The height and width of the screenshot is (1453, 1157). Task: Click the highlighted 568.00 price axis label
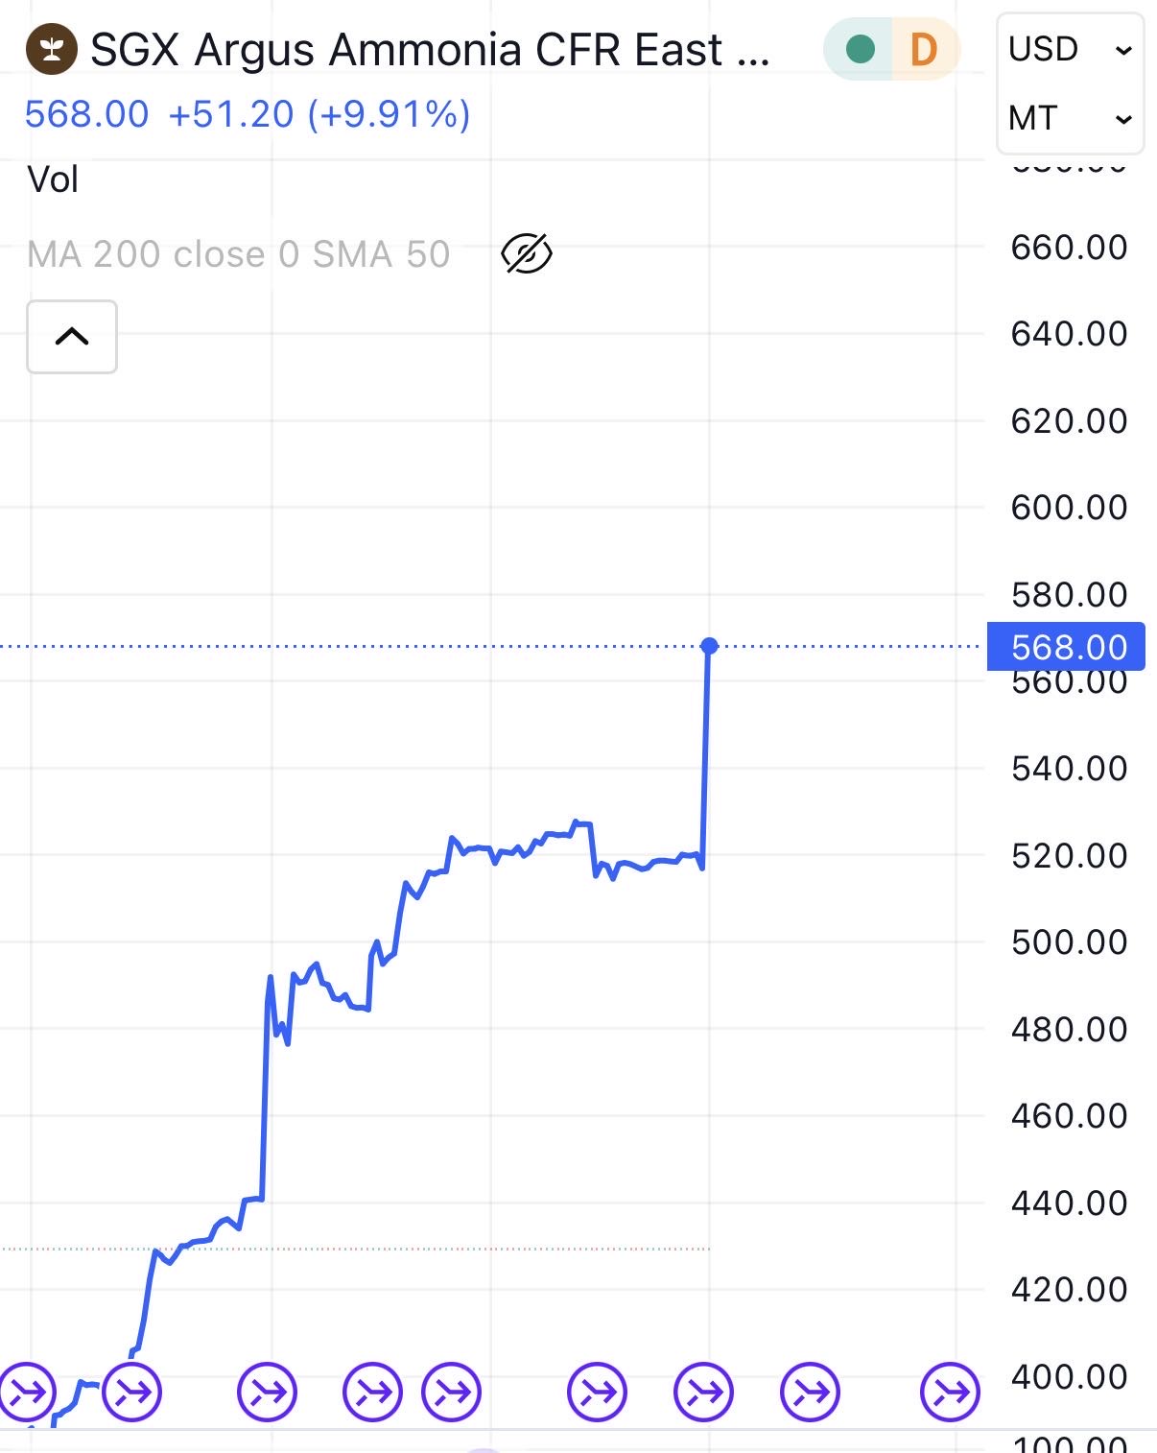1068,647
